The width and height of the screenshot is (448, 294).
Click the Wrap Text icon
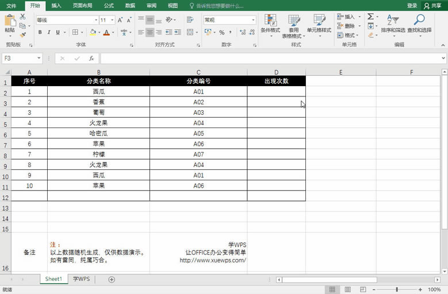click(190, 20)
